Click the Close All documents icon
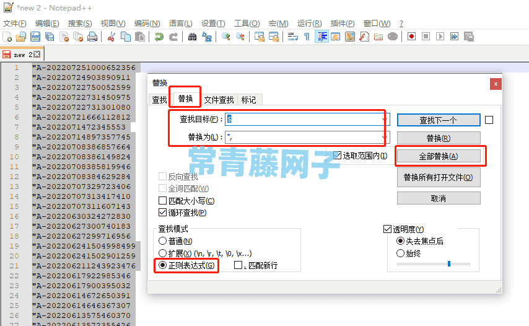The height and width of the screenshot is (326, 529). [78, 37]
